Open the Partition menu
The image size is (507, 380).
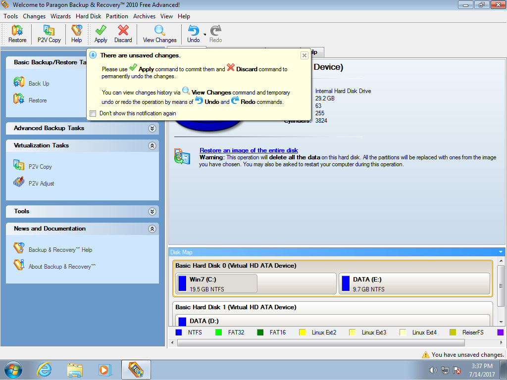pos(117,16)
